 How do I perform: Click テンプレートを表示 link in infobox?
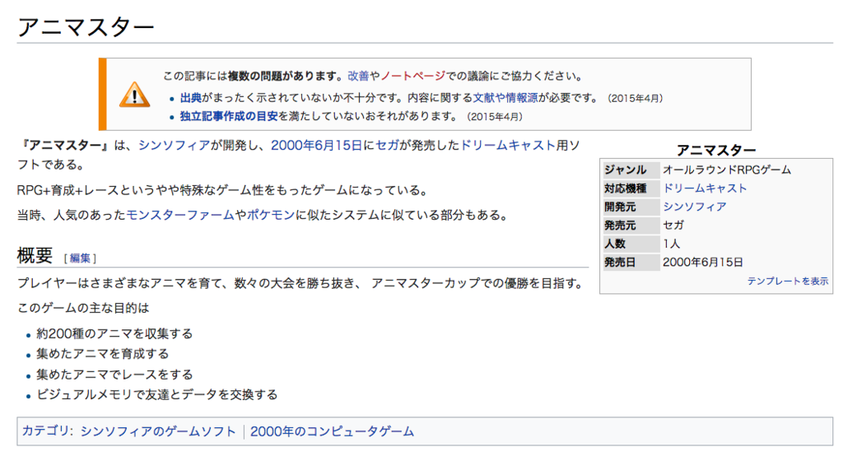(788, 281)
